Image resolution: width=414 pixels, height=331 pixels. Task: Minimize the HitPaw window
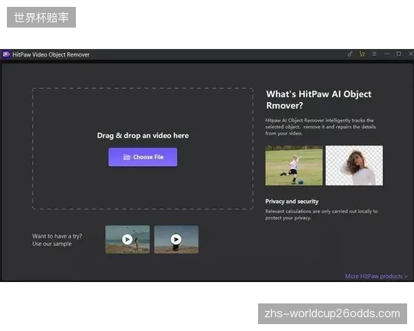pos(386,54)
